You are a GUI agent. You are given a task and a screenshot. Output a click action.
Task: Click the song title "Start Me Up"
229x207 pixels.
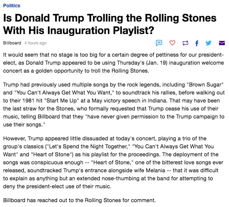coord(62,101)
